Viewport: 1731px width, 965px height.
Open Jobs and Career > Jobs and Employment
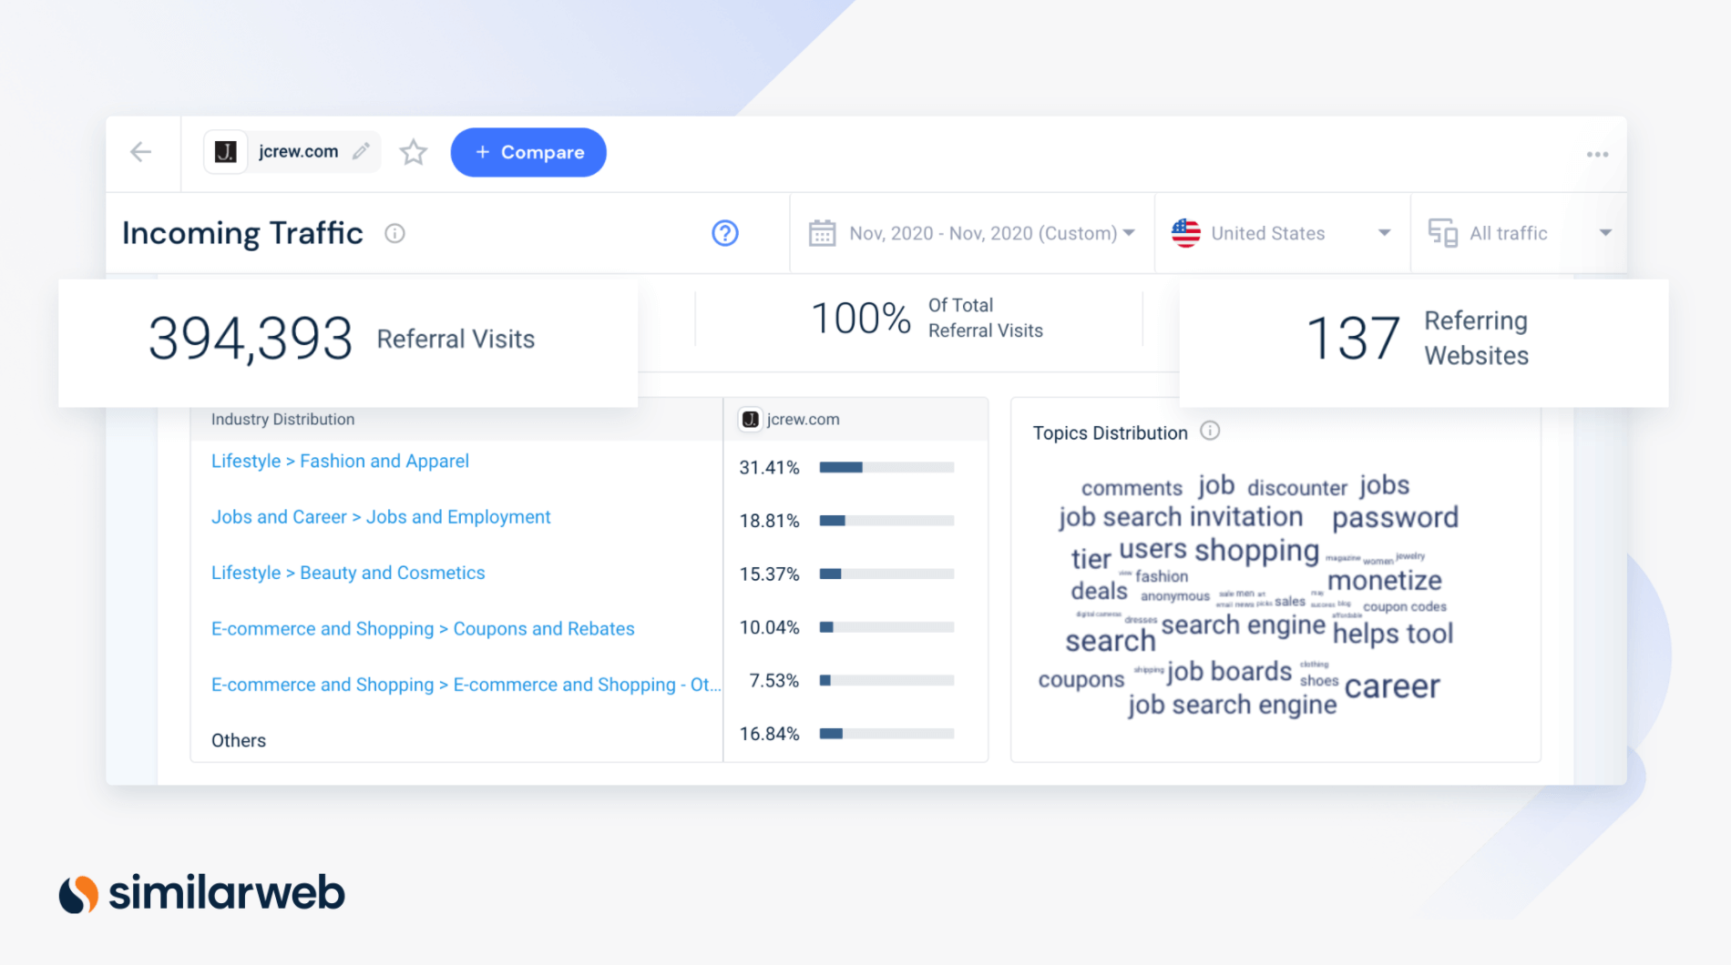381,517
